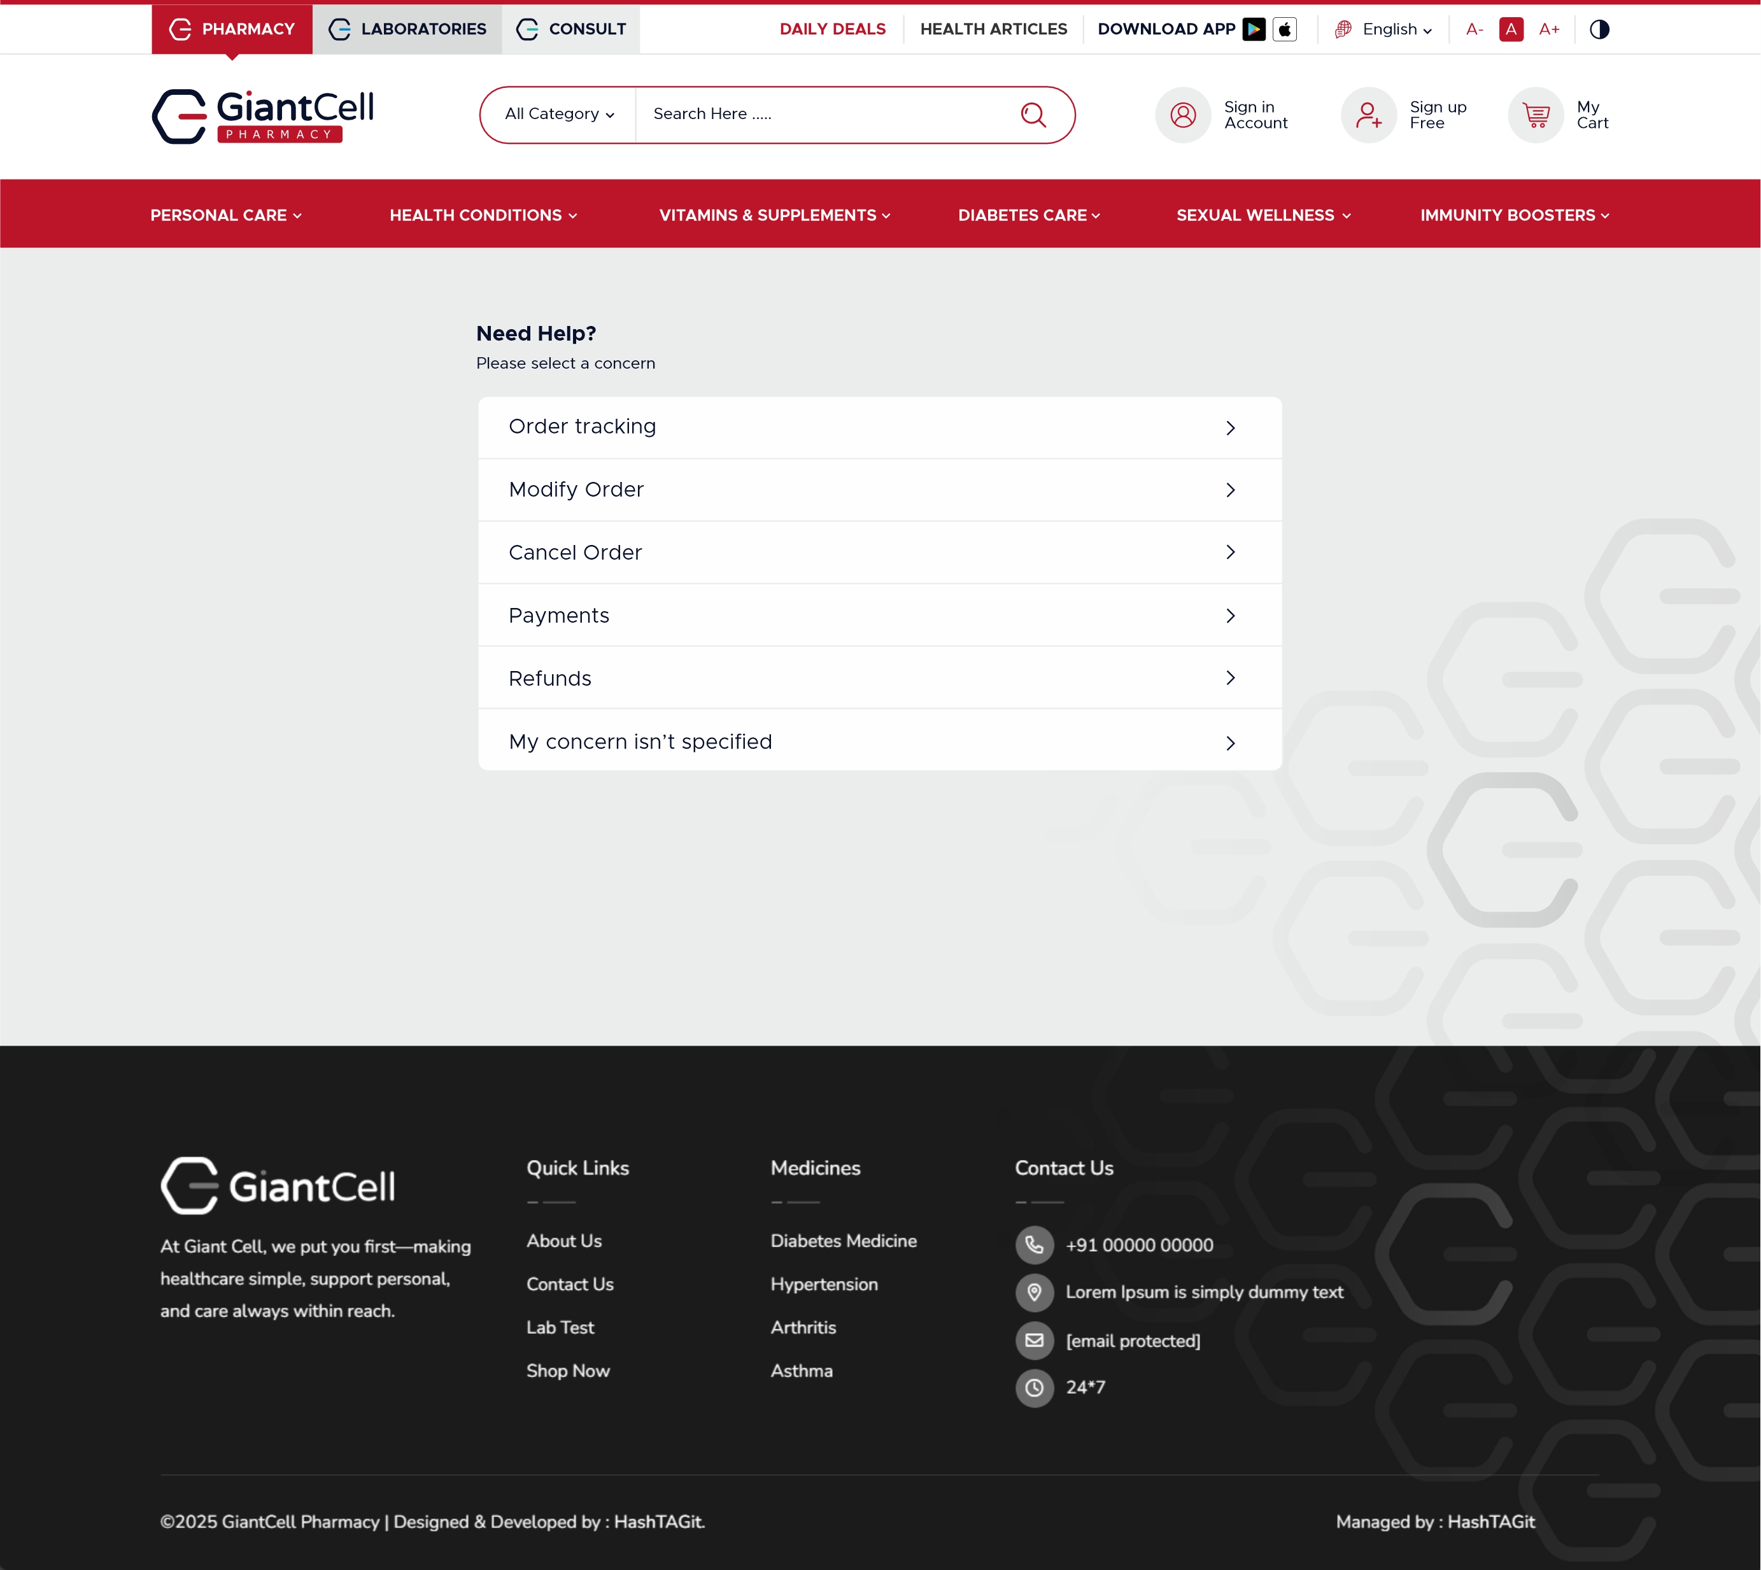
Task: Click the My Cart shopping cart icon
Action: click(x=1536, y=115)
